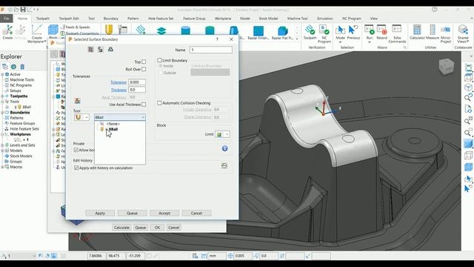Click Apply in Selected Surface Boundary dialog

click(x=100, y=213)
